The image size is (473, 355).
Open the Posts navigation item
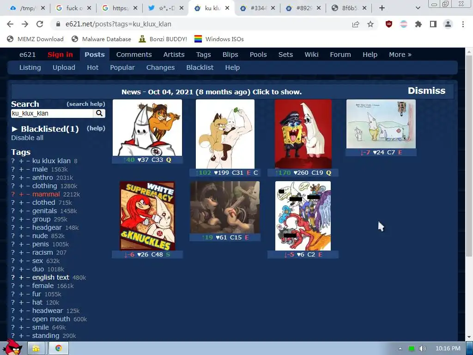click(94, 55)
